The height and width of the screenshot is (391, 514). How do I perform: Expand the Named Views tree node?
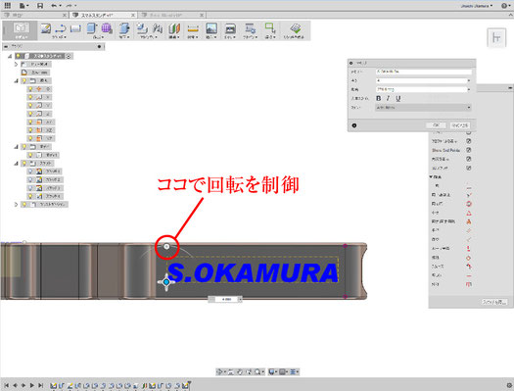(16, 65)
